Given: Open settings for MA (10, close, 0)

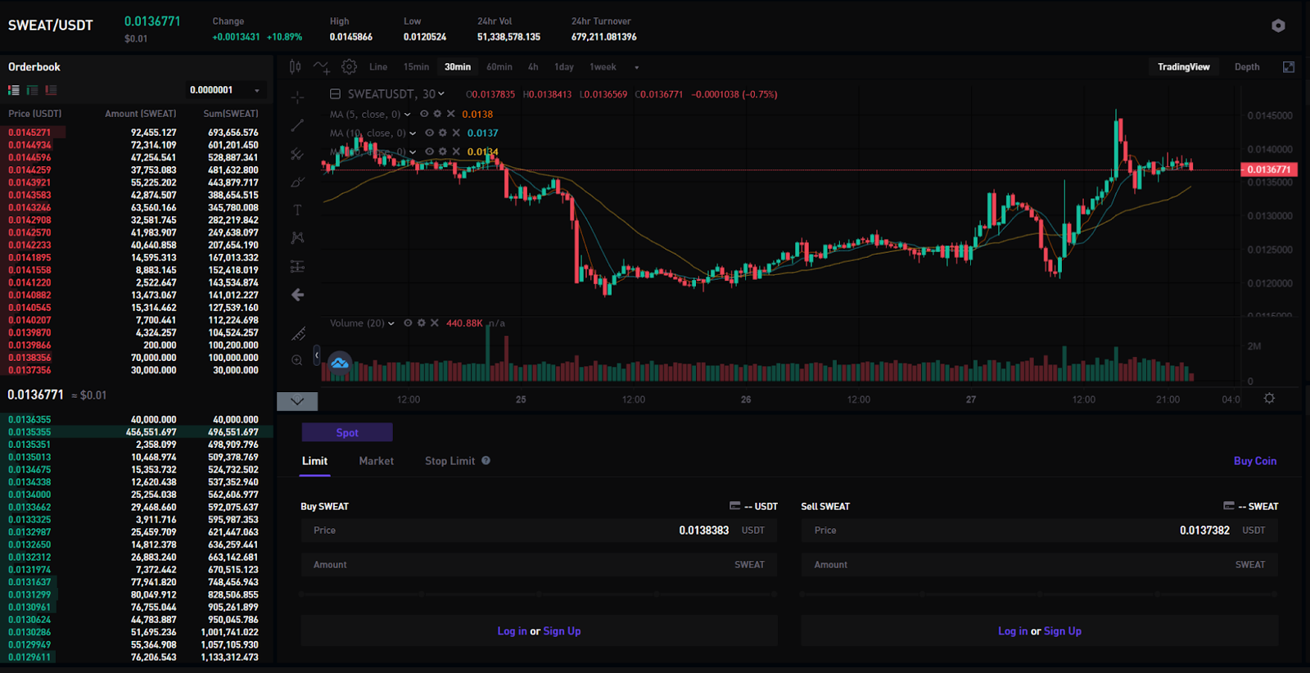Looking at the screenshot, I should pos(443,133).
